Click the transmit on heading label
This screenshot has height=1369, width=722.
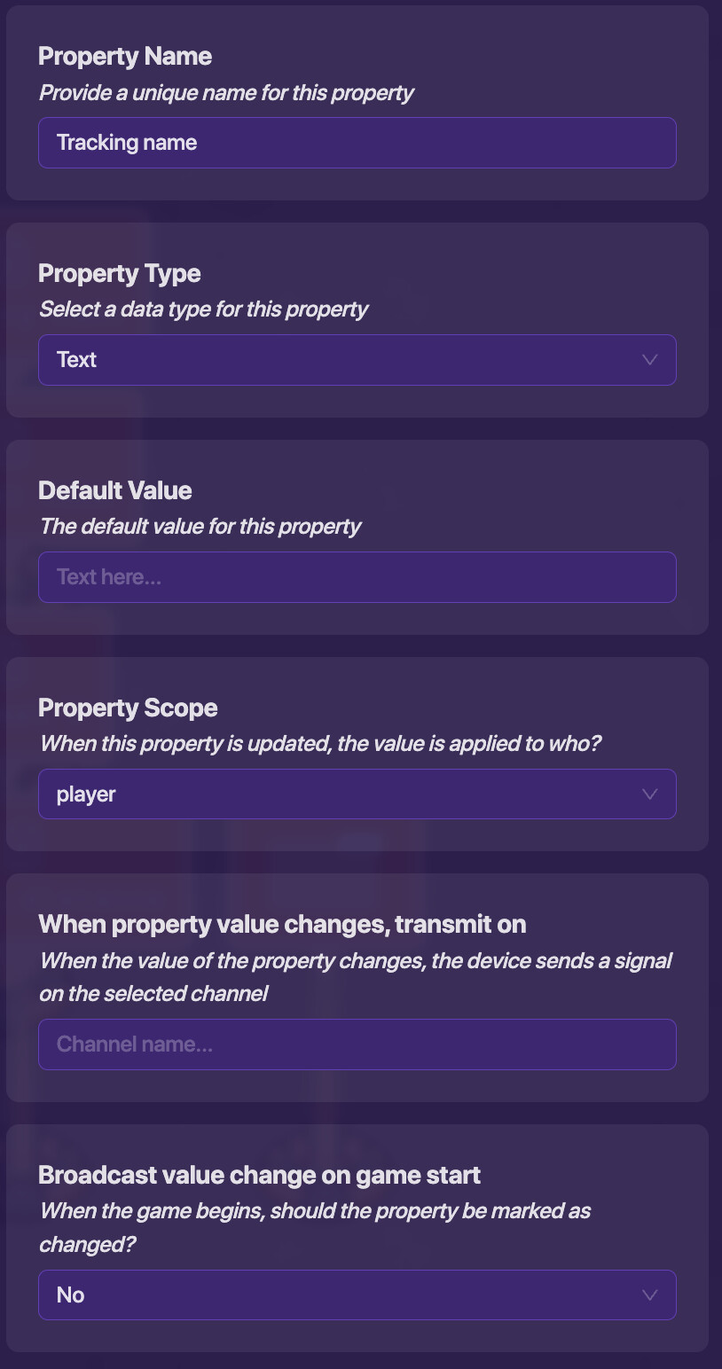tap(282, 925)
